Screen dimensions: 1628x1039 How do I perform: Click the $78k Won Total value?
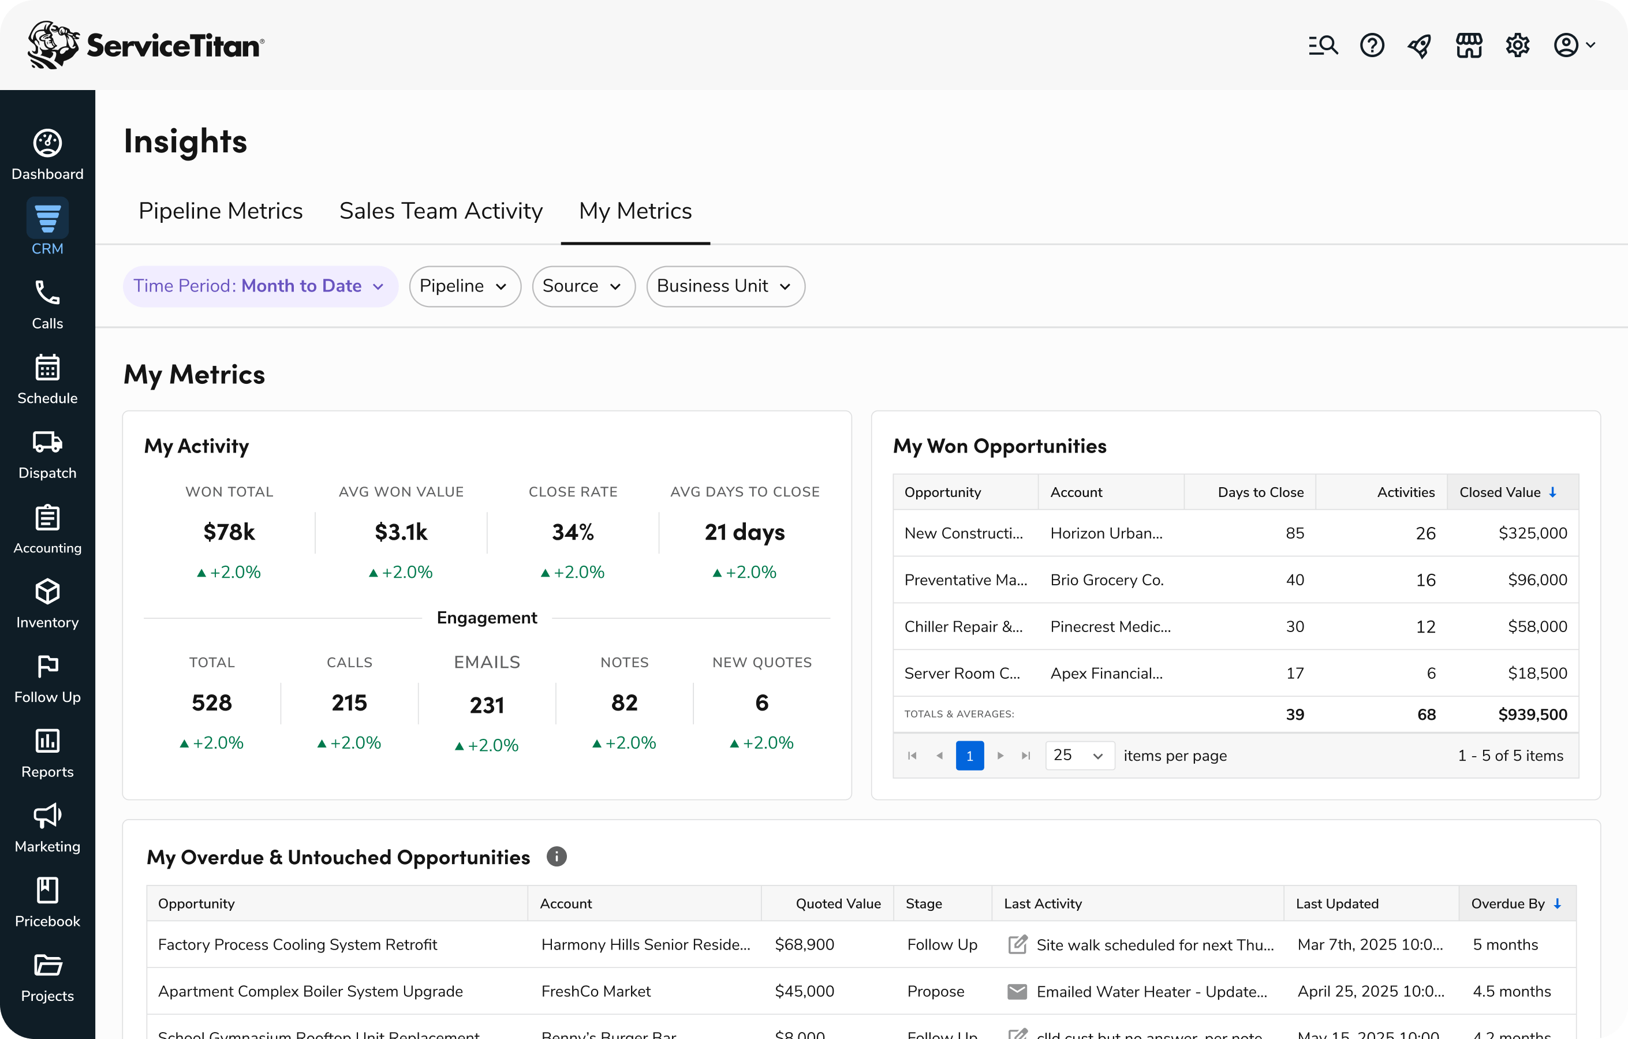(229, 532)
